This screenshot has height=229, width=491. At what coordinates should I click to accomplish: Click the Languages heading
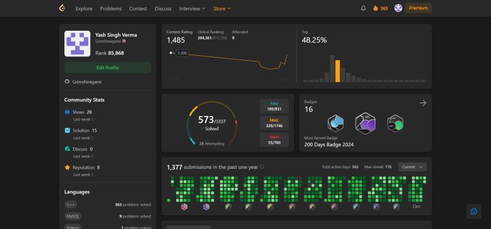77,192
